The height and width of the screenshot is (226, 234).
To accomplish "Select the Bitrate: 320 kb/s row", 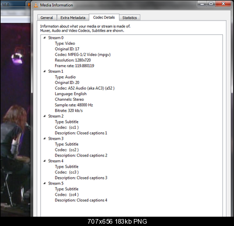I will click(x=69, y=111).
